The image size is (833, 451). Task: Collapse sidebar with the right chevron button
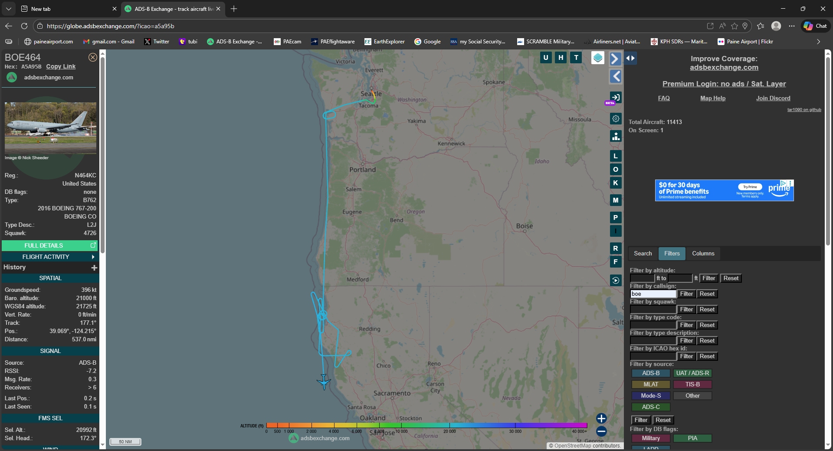(x=615, y=59)
